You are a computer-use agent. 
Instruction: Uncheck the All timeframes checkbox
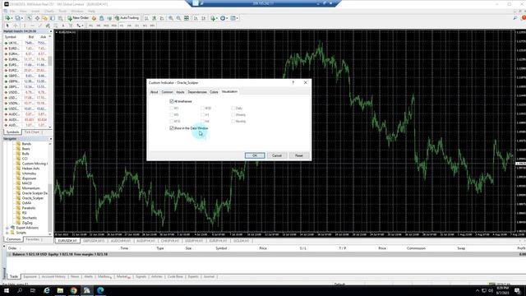pos(172,101)
